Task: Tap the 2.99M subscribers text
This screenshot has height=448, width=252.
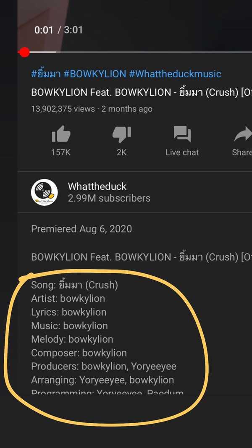Action: (109, 198)
